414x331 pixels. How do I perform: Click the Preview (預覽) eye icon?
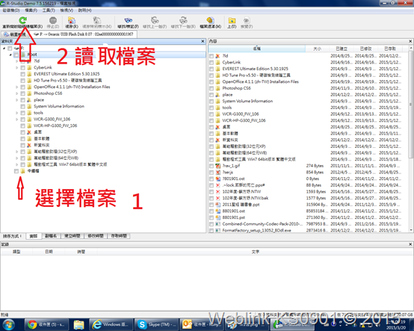click(x=247, y=20)
